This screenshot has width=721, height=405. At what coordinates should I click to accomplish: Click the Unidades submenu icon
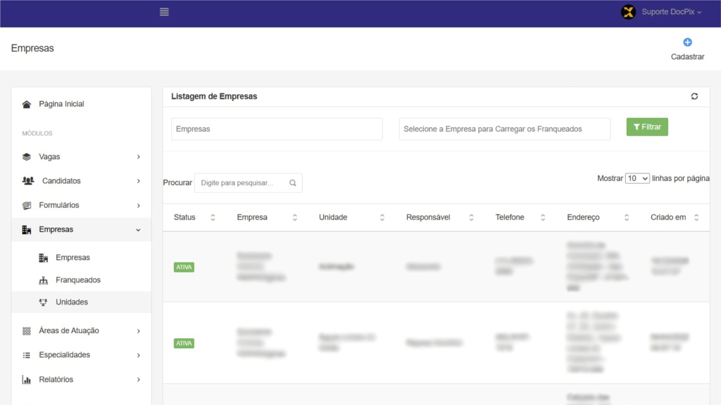[x=43, y=302]
